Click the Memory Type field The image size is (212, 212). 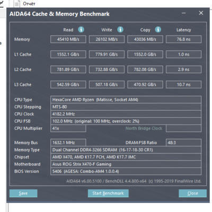126,150
